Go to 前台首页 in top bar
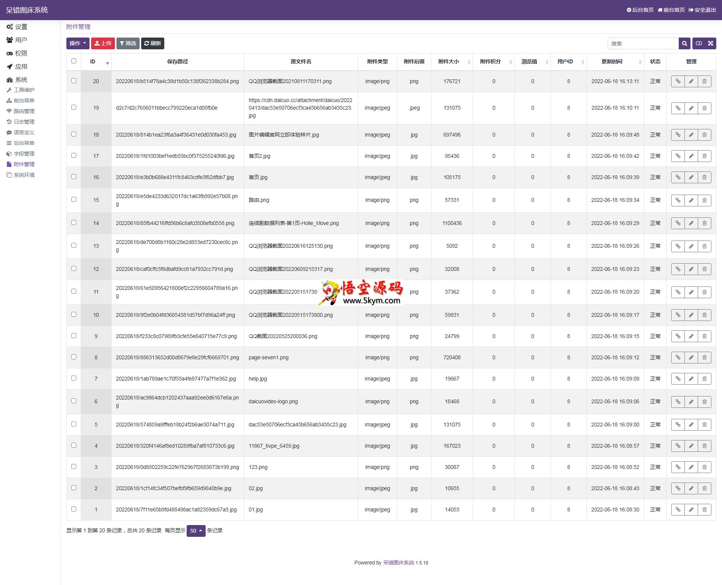Viewport: 722px width, 585px height. click(x=671, y=10)
